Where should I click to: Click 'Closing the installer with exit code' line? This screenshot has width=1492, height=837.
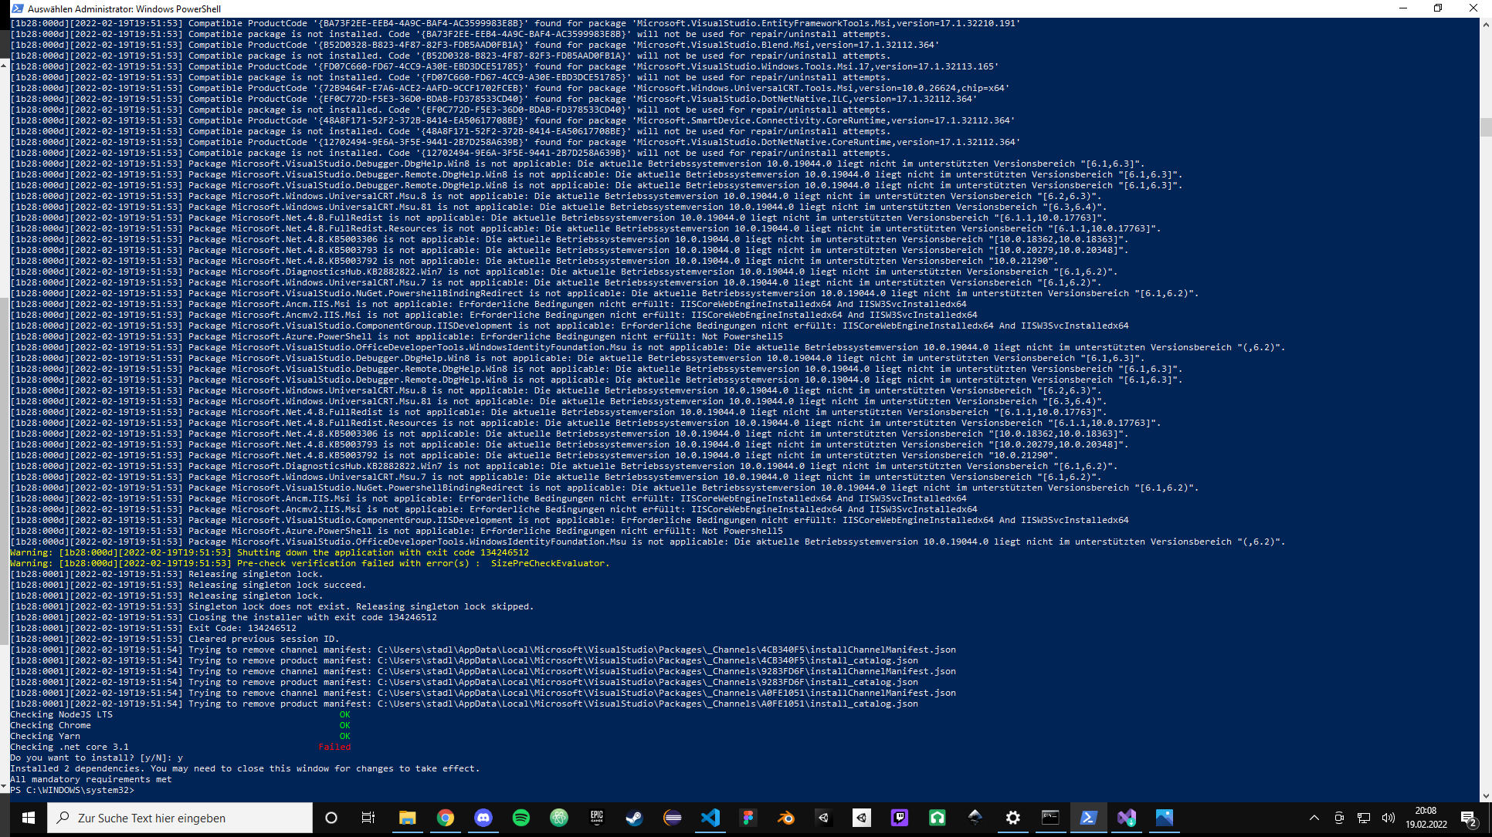pos(223,617)
